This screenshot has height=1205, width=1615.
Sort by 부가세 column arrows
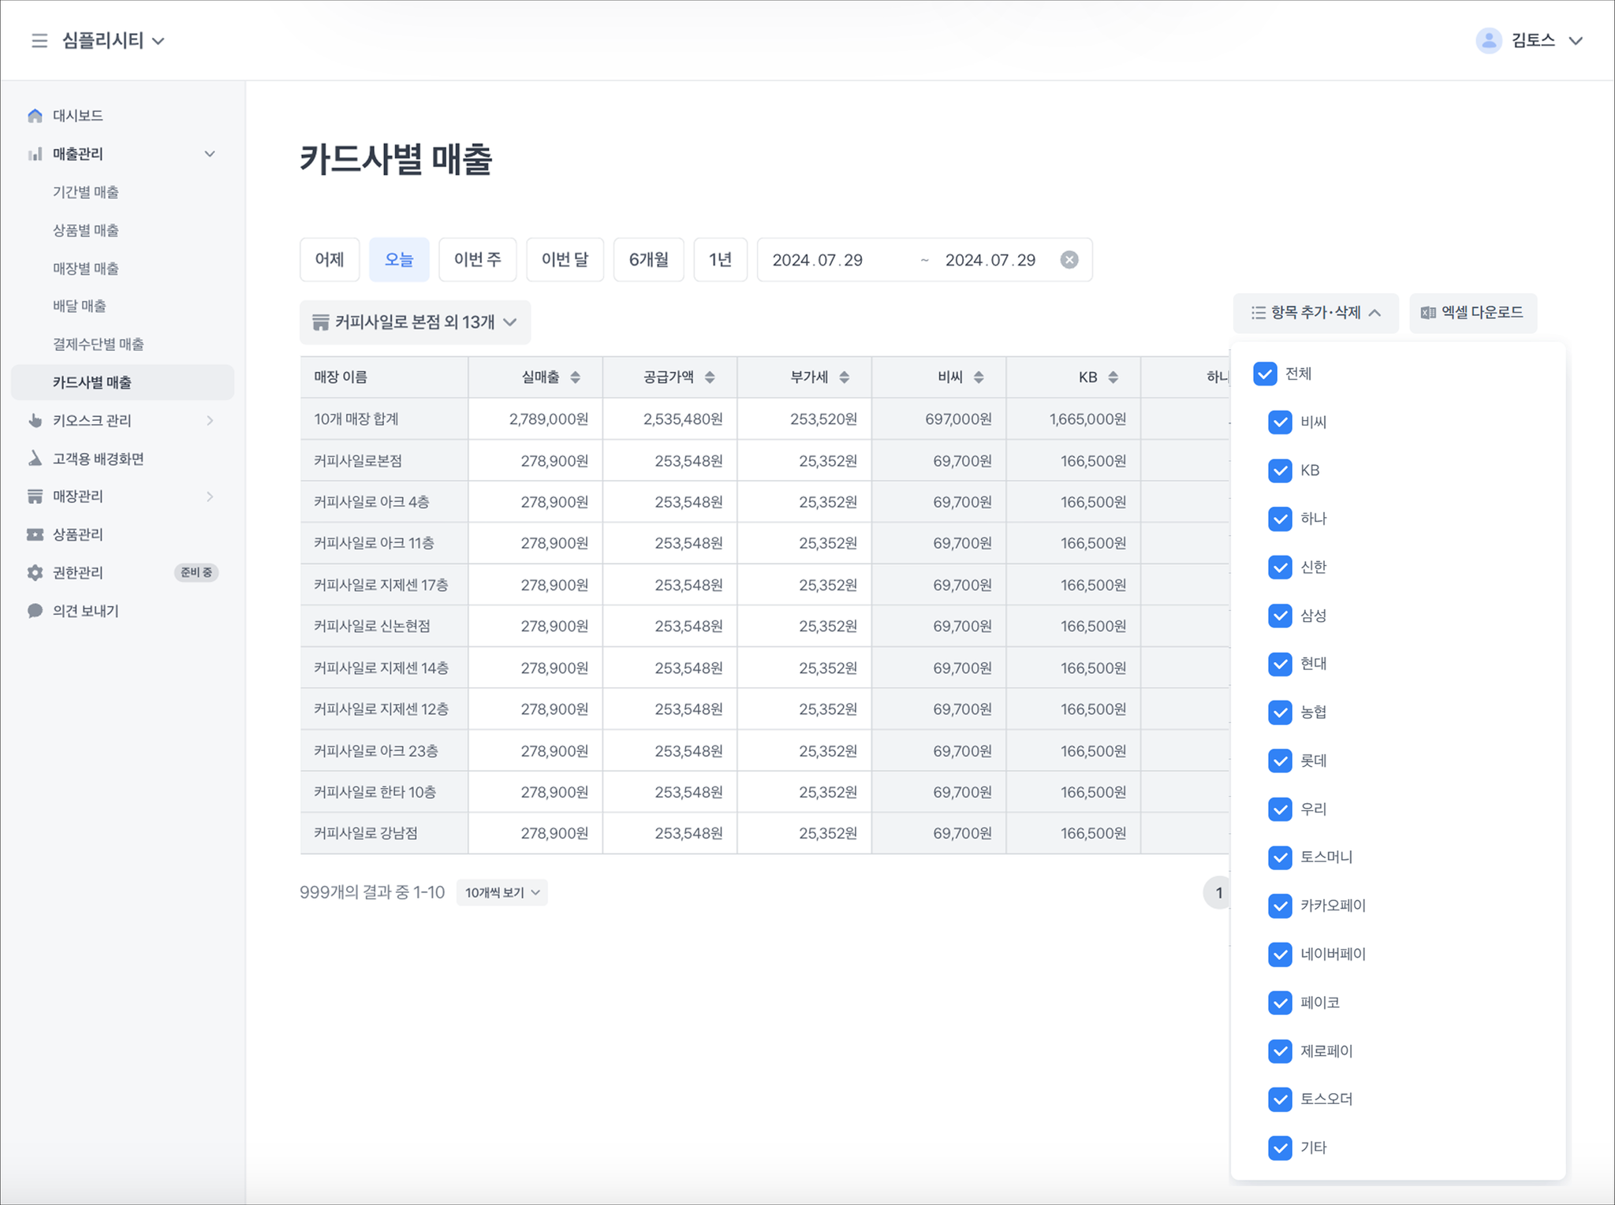point(844,377)
